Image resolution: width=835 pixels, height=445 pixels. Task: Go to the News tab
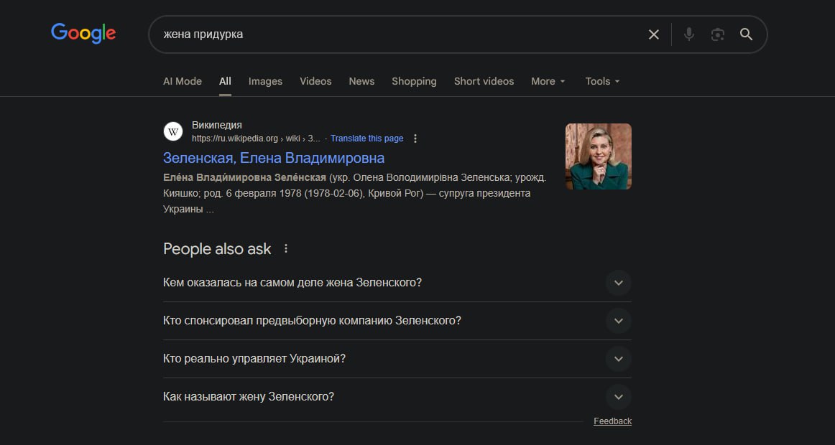(x=361, y=81)
